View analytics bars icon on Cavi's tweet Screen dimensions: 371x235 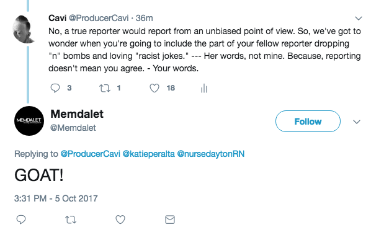[204, 89]
